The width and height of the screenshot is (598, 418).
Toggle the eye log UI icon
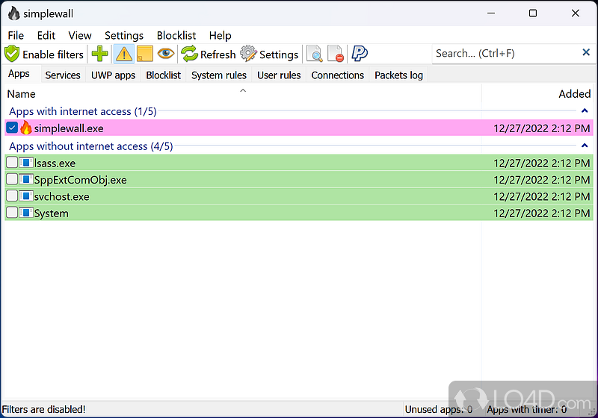[165, 53]
